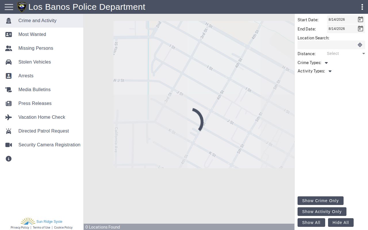Viewport: 368px width, 230px height.
Task: Click the Stolen Vehicles car icon
Action: coord(9,62)
